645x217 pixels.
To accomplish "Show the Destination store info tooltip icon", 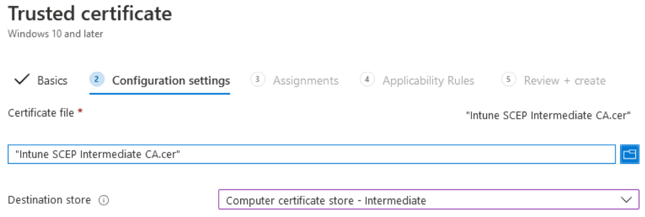I will coord(104,200).
